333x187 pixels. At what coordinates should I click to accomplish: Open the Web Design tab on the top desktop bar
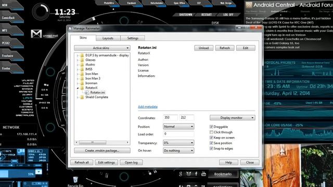click(x=226, y=3)
